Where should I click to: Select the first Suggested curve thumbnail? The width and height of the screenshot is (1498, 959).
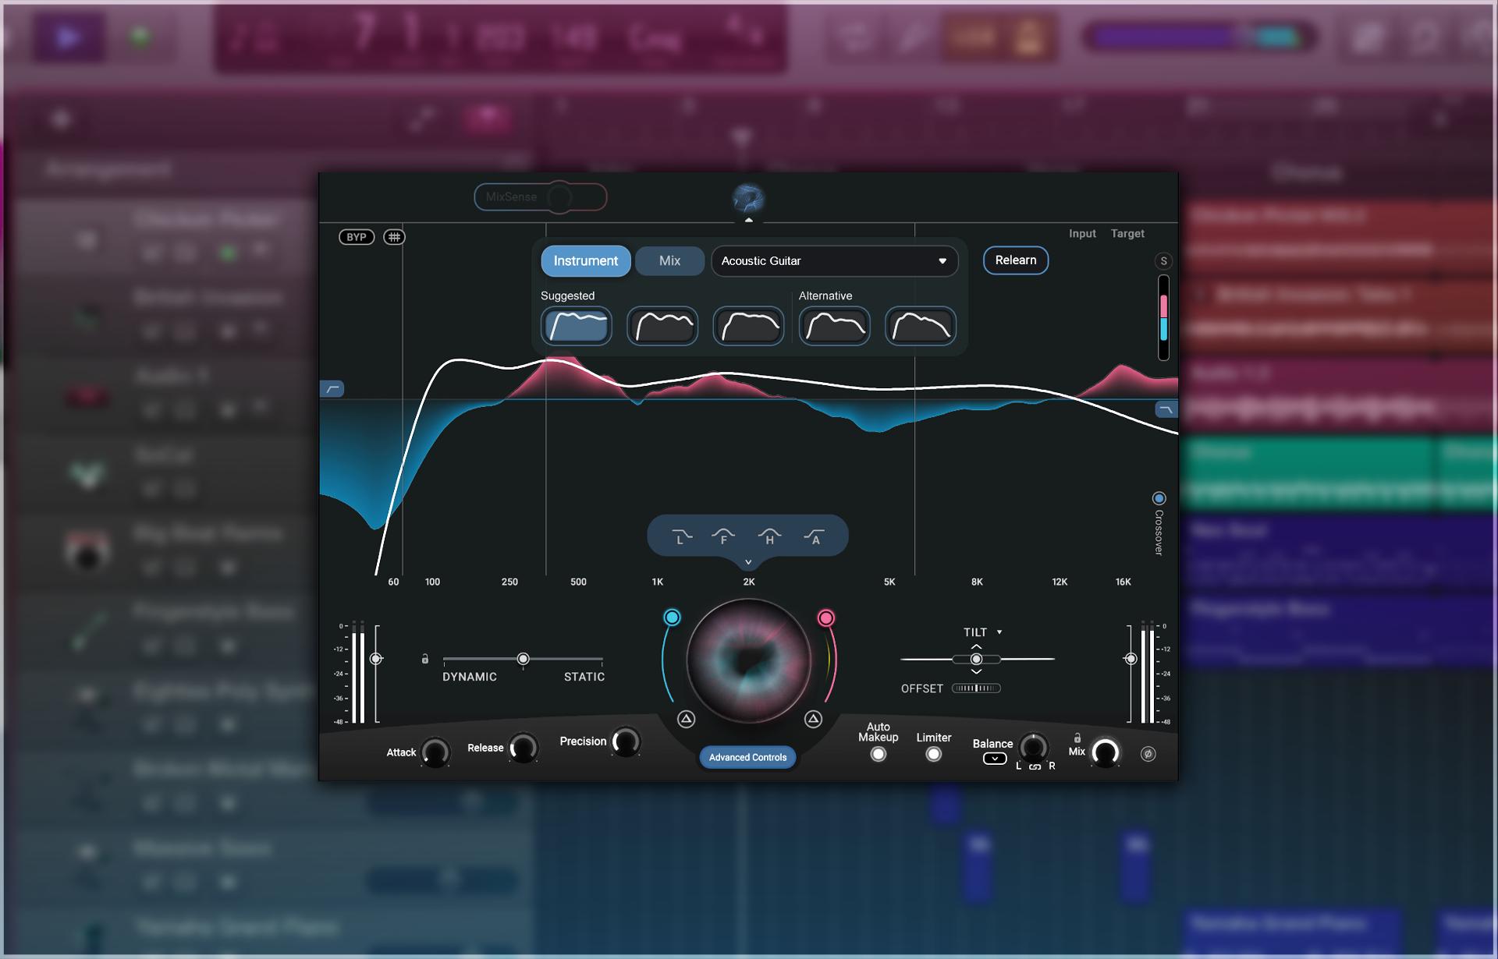(x=577, y=326)
